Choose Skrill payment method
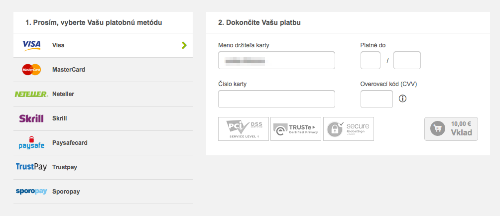 (x=60, y=118)
